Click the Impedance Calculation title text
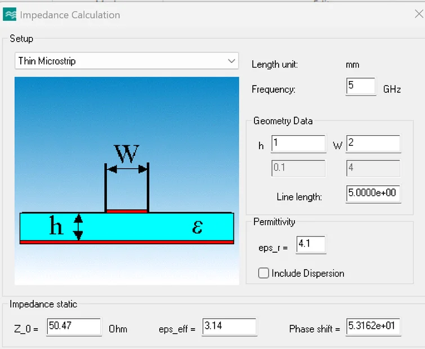Image resolution: width=425 pixels, height=349 pixels. 70,15
